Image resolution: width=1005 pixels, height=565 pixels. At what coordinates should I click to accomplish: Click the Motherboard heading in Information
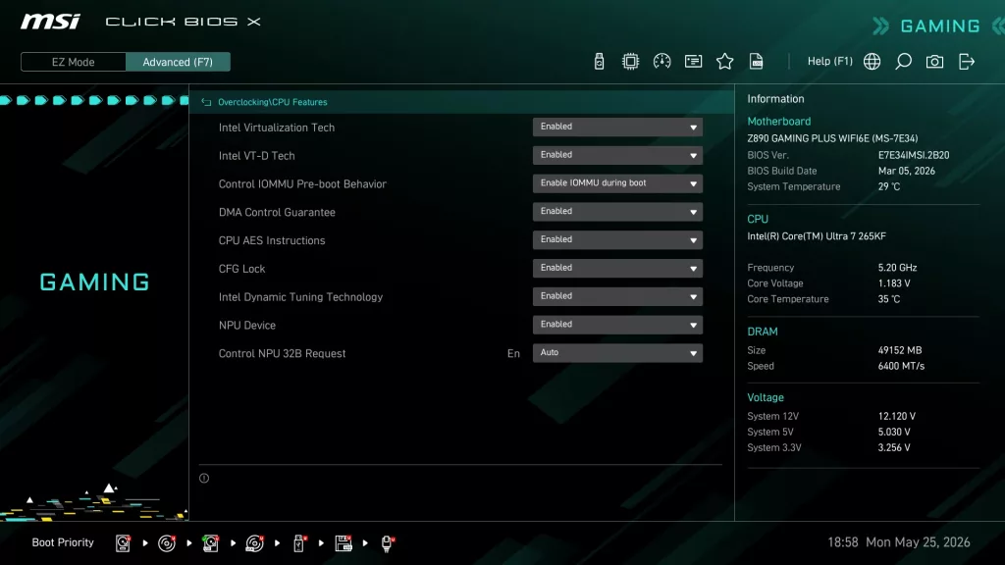coord(778,121)
